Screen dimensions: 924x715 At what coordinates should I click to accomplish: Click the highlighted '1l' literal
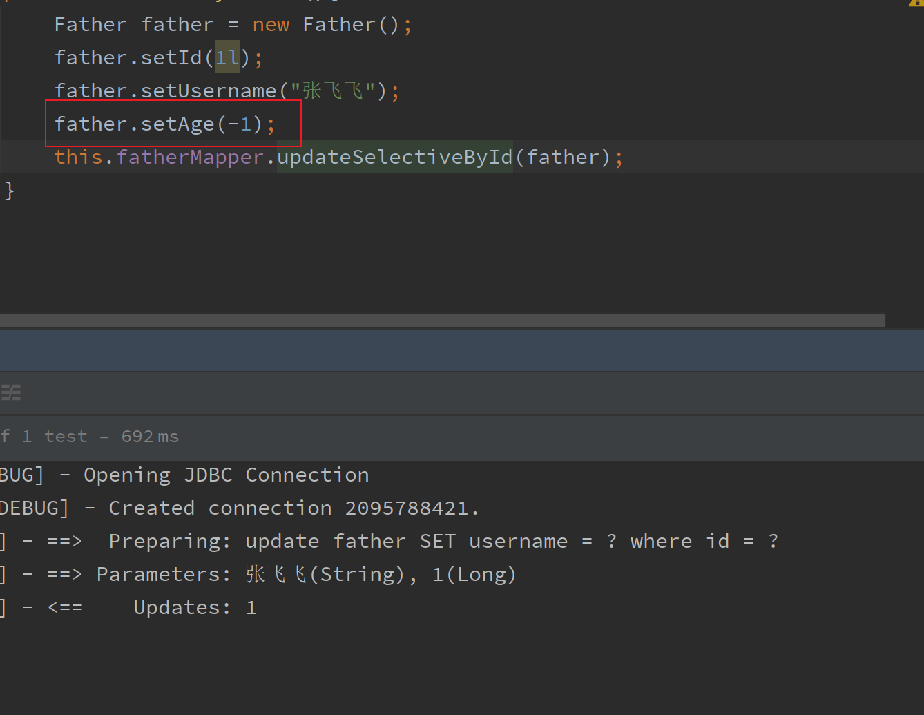click(227, 58)
